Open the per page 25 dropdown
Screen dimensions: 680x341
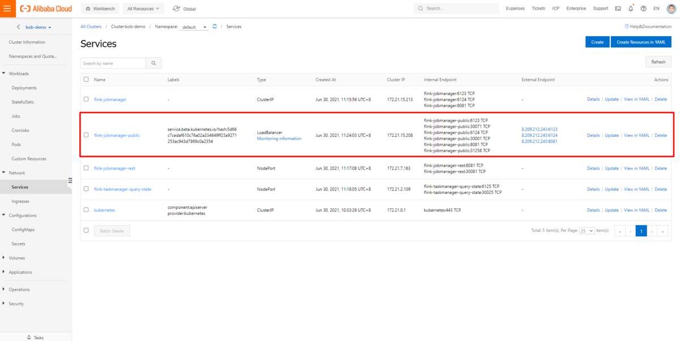pos(587,231)
